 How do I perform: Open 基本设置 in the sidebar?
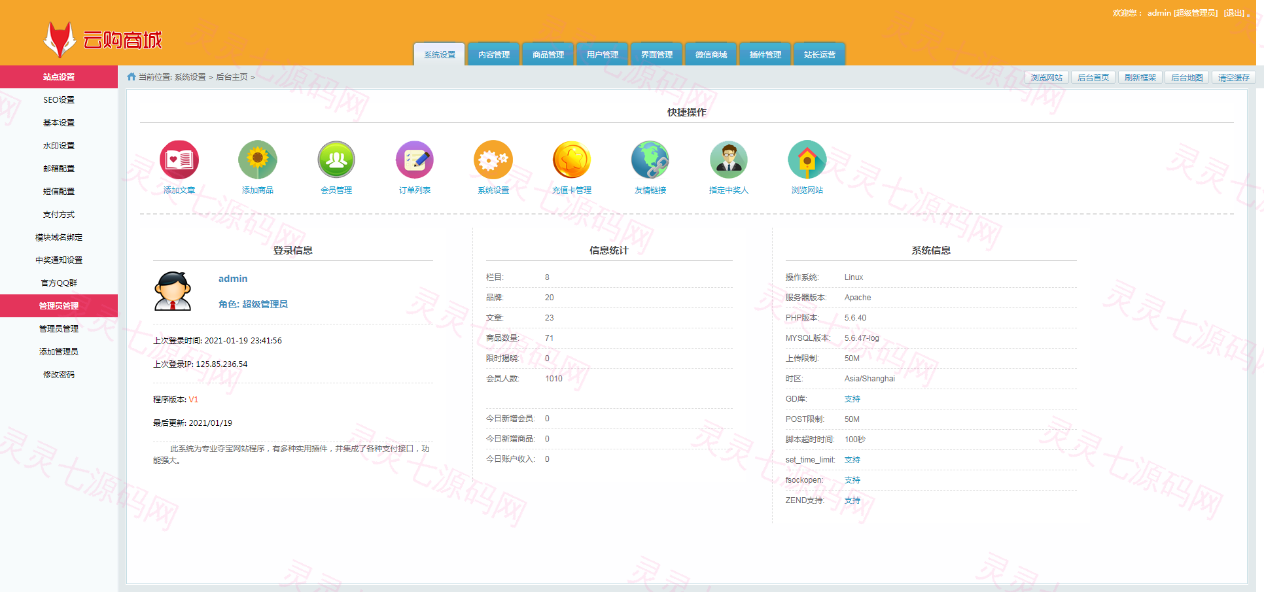[59, 122]
